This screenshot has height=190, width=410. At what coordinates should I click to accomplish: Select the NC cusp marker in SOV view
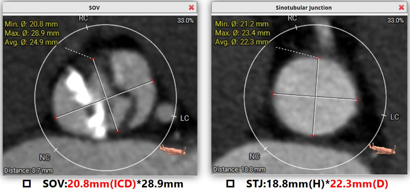45,157
